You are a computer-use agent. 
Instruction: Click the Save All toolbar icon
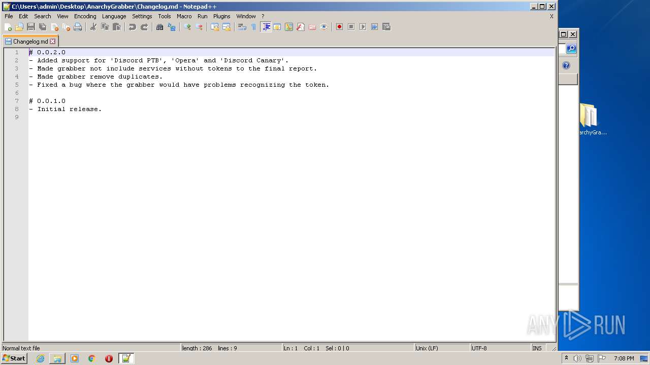43,27
